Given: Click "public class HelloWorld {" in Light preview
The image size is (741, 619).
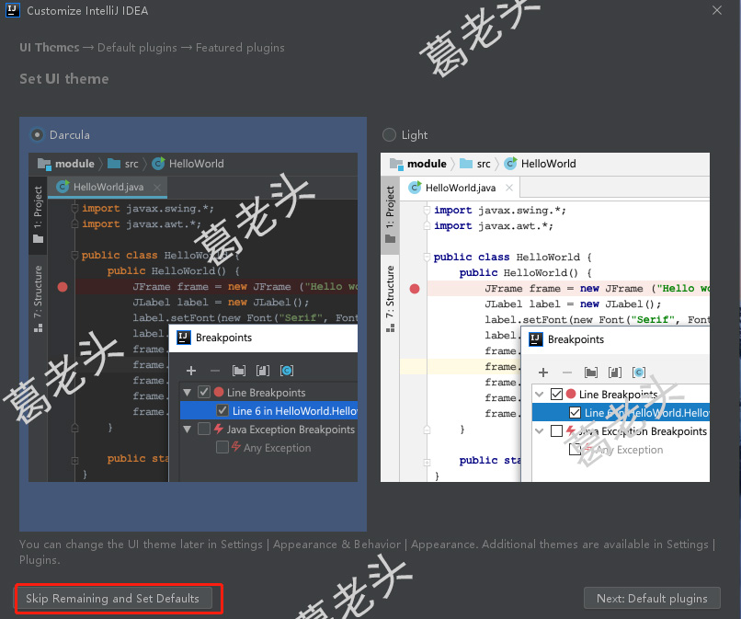Looking at the screenshot, I should 513,258.
